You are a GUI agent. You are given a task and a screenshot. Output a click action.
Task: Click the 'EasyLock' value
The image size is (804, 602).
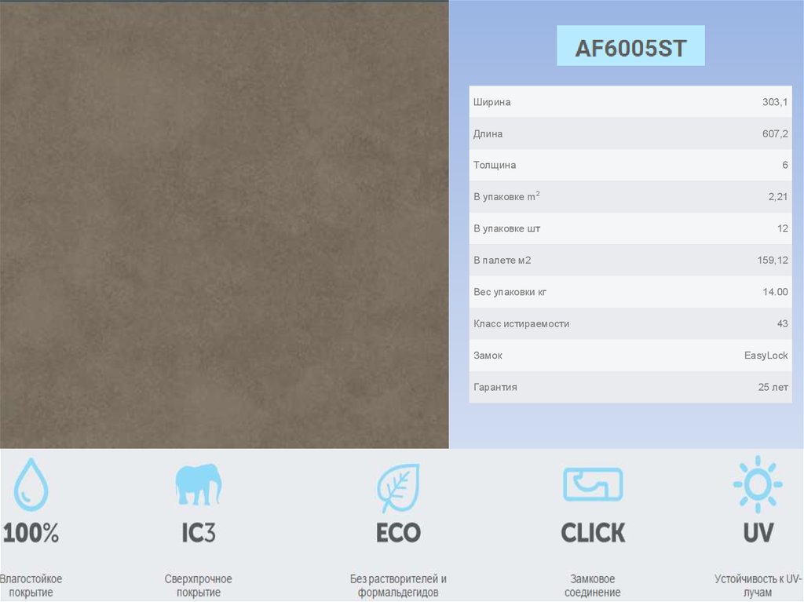(766, 356)
